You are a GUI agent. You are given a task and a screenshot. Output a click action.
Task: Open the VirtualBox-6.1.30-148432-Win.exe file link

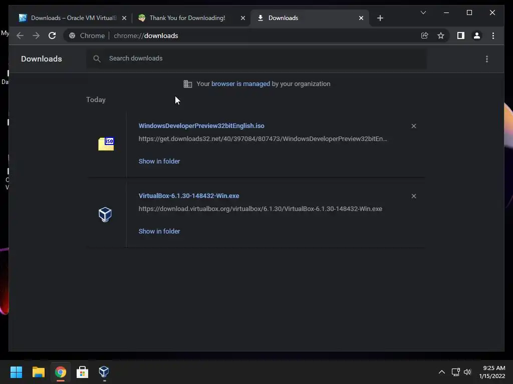189,195
